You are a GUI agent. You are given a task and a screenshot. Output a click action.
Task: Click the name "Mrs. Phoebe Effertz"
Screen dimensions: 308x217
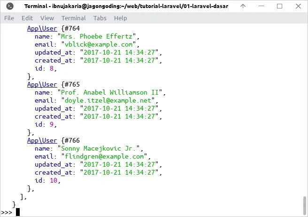click(x=96, y=36)
